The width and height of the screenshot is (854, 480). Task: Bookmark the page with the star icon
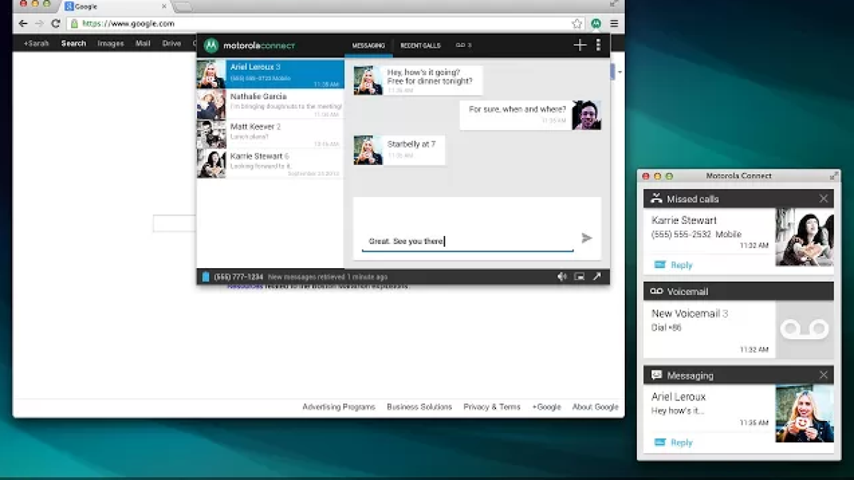coord(576,23)
